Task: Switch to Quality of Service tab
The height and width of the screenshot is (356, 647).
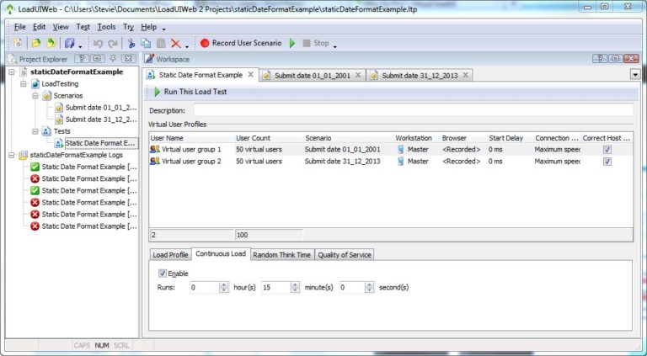Action: point(344,255)
